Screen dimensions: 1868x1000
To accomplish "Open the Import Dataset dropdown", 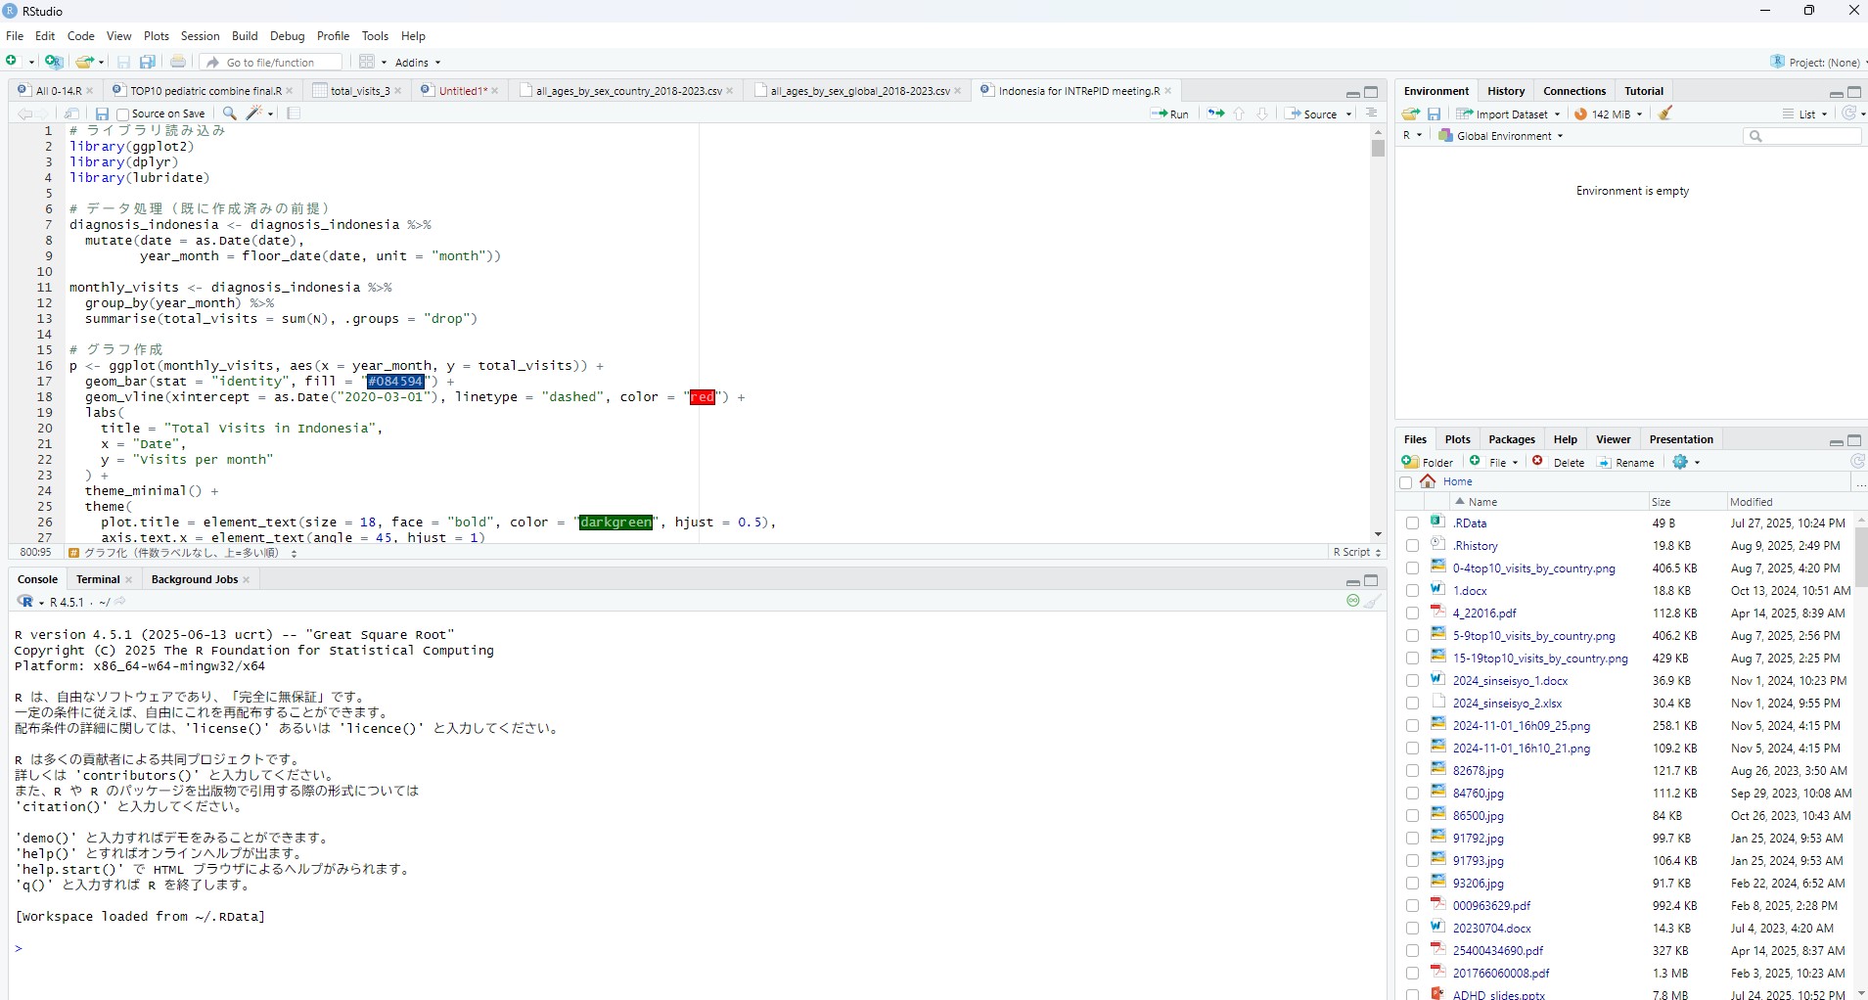I will point(1508,114).
